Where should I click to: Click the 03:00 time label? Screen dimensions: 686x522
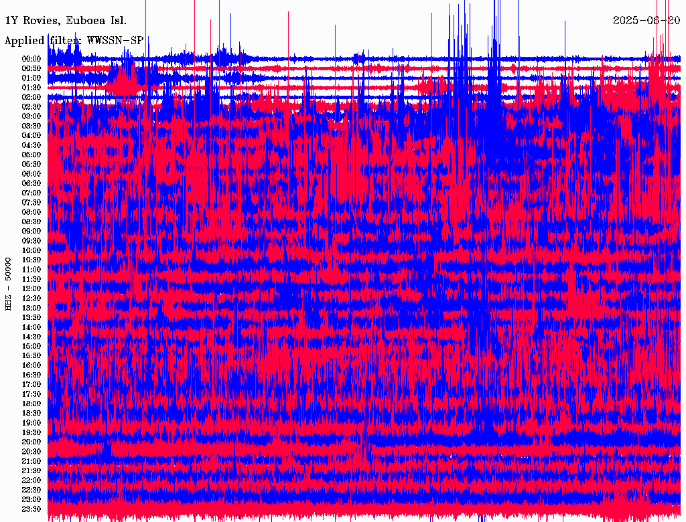(31, 116)
